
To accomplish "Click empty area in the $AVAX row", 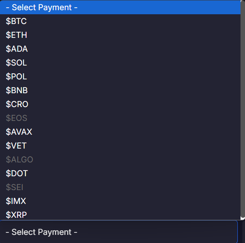I will click(x=136, y=132).
